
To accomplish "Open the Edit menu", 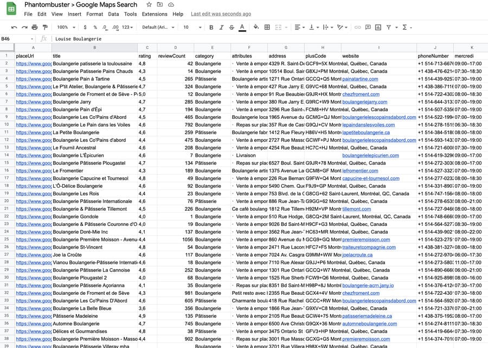I will [42, 14].
